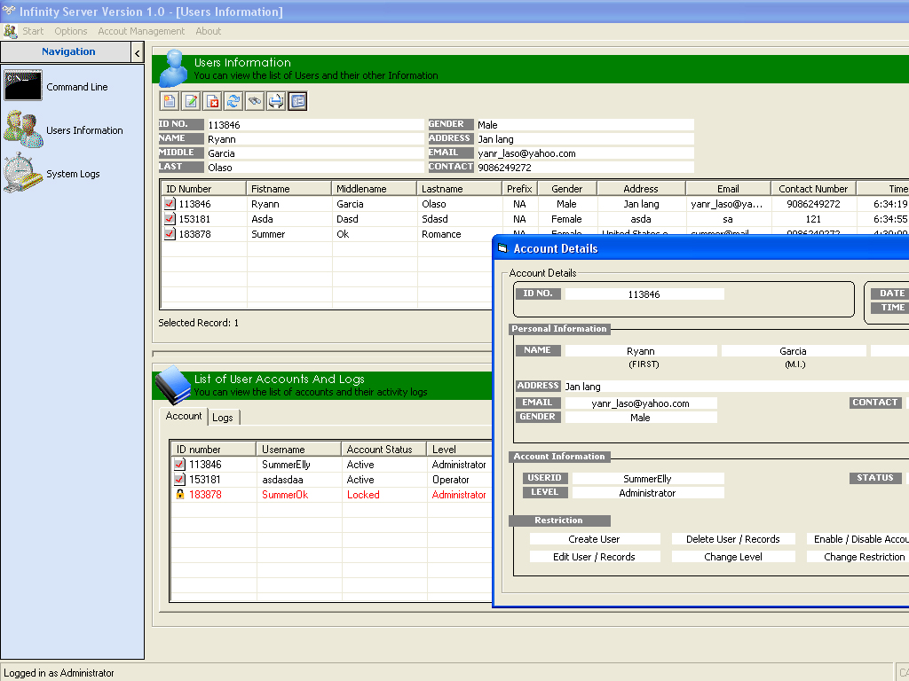Open Command Line from navigation panel
Screen dimensions: 909x681
click(76, 87)
